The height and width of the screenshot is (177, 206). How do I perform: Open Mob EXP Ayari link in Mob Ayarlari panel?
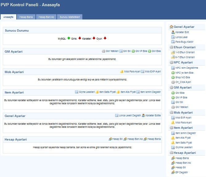coord(153,71)
